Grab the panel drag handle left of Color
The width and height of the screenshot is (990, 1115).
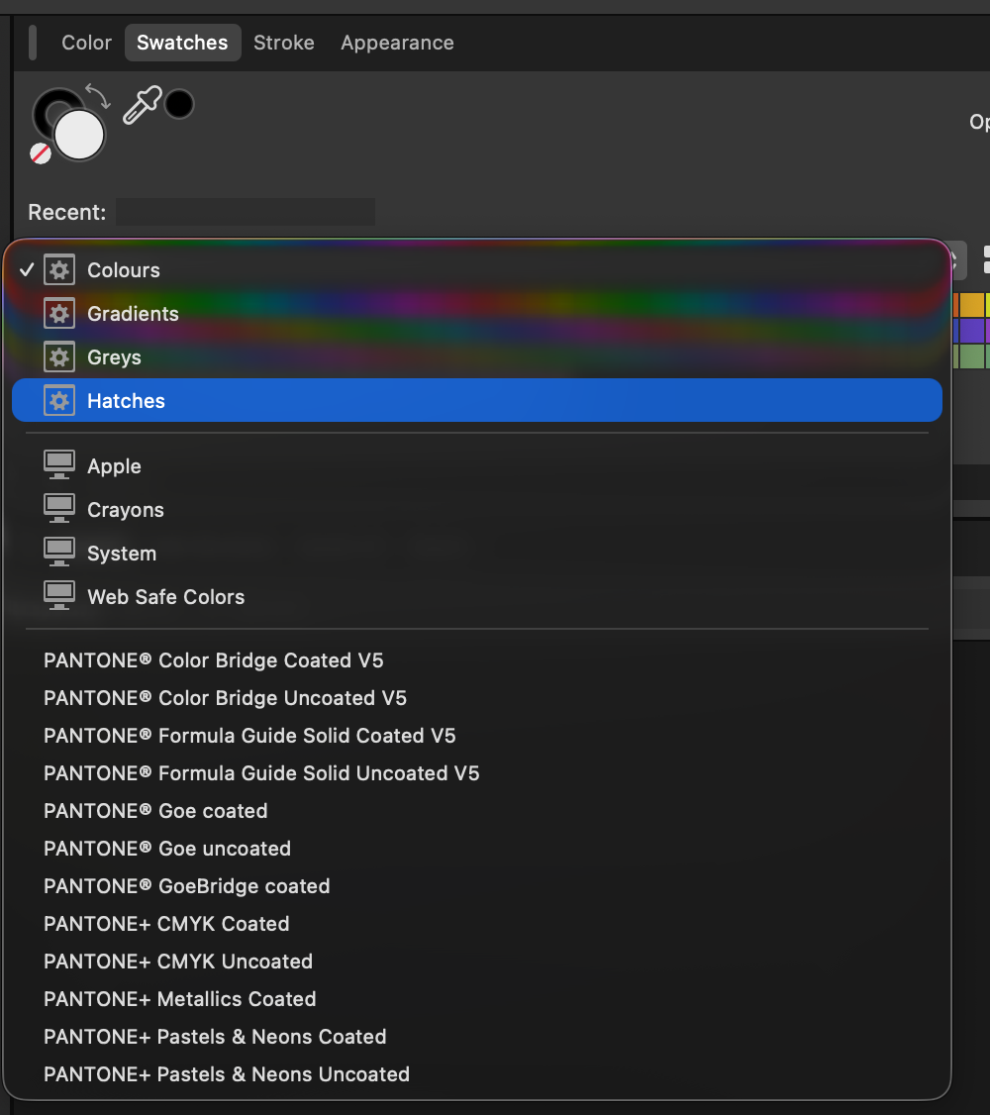coord(33,43)
